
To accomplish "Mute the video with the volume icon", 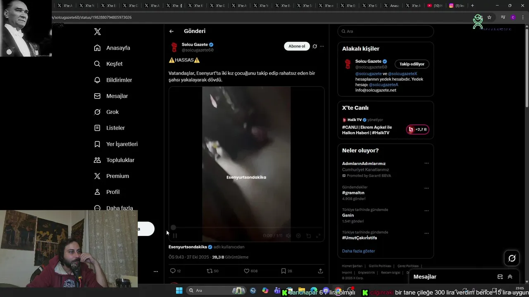I will coord(288,236).
